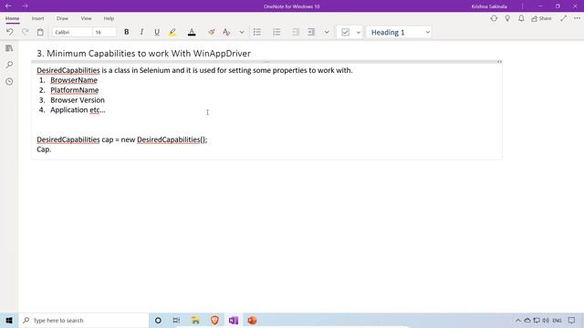Increase paragraph indent

click(x=311, y=33)
